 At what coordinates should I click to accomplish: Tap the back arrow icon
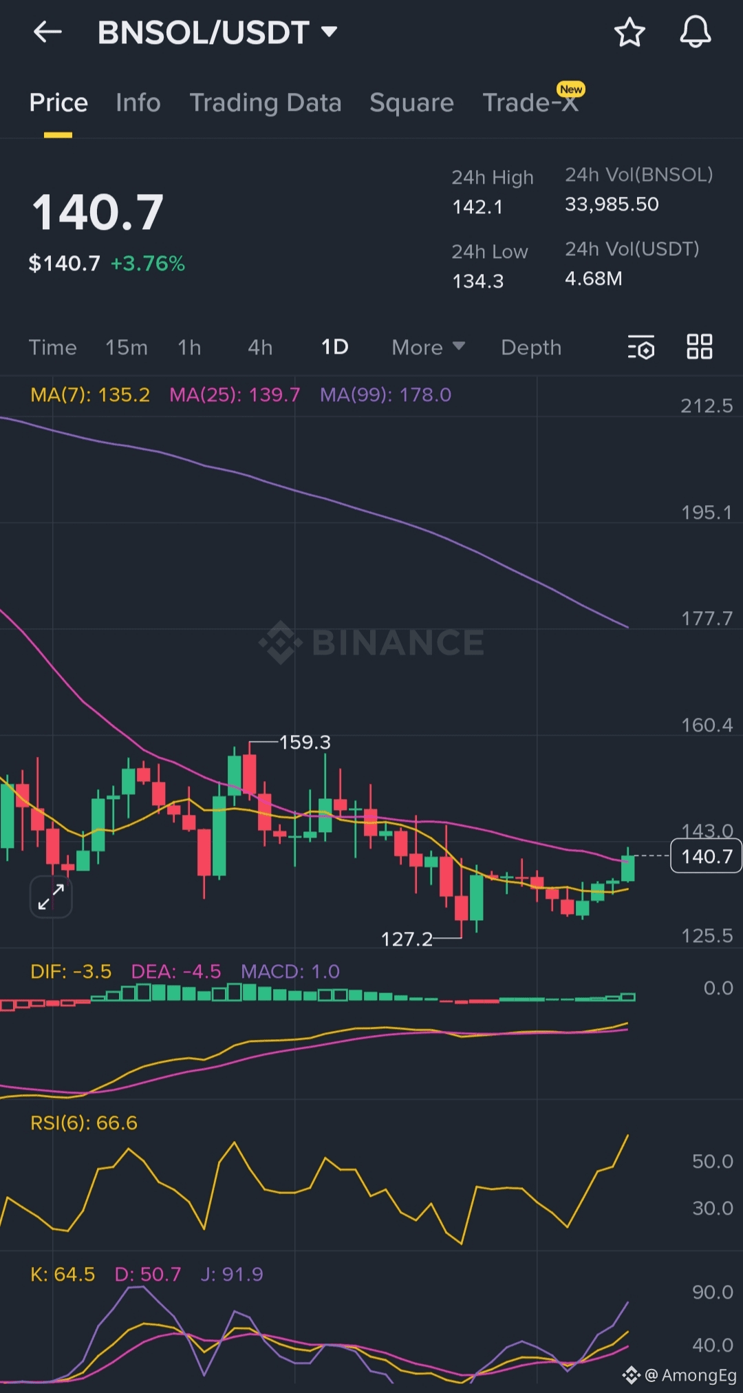click(47, 32)
